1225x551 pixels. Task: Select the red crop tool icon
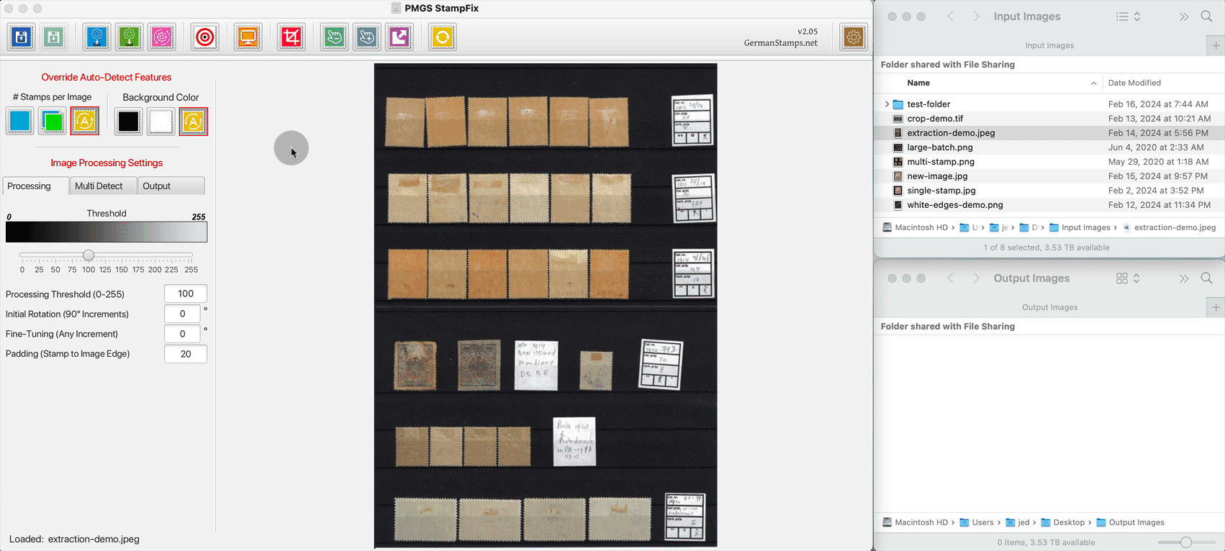pos(291,37)
